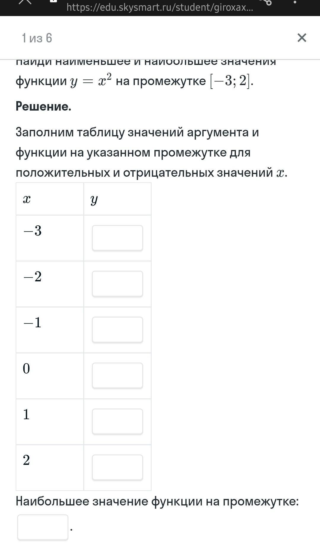
Task: Tap the y column header cell
Action: tap(117, 199)
